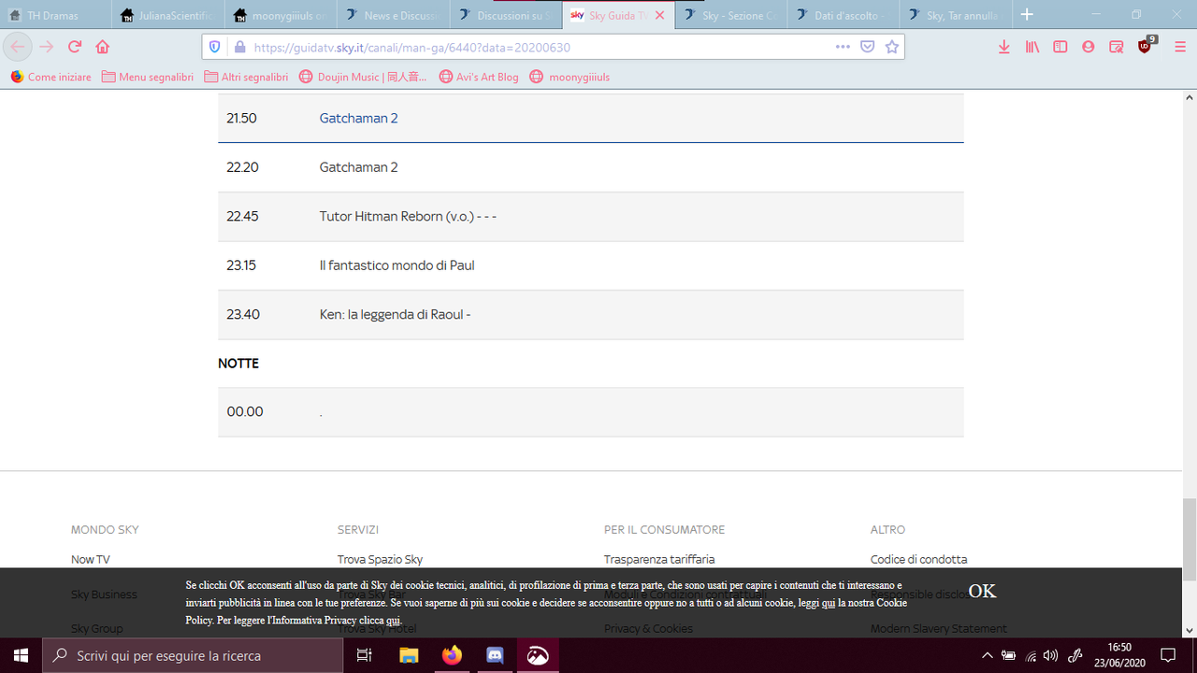Switch to the JulianaScientific tab
Viewport: 1197px width, 673px height.
tap(168, 16)
